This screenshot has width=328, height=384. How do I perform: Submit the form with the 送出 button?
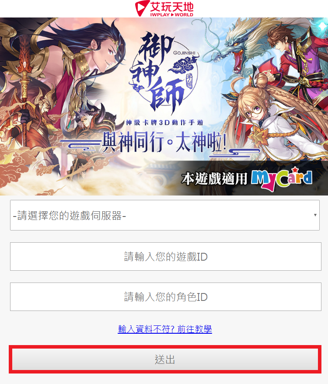point(165,359)
